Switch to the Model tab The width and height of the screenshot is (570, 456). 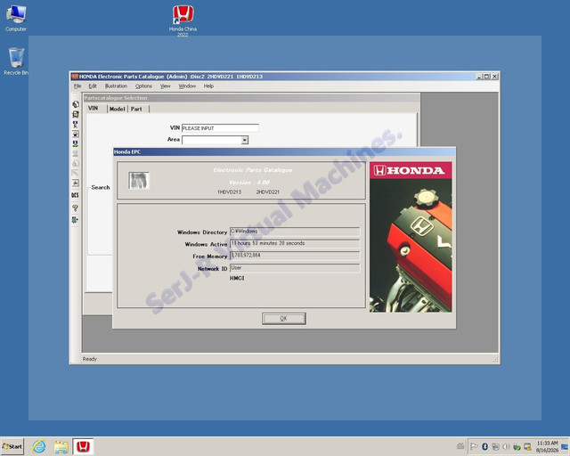click(117, 109)
